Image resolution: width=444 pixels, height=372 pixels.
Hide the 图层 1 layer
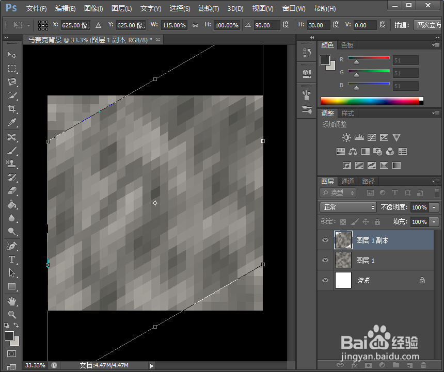click(325, 260)
